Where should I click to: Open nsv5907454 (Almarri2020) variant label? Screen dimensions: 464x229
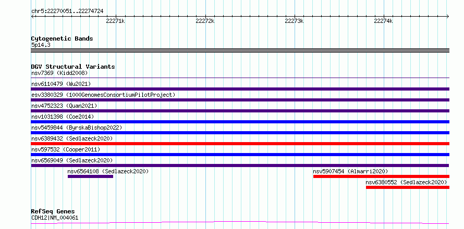350,171
